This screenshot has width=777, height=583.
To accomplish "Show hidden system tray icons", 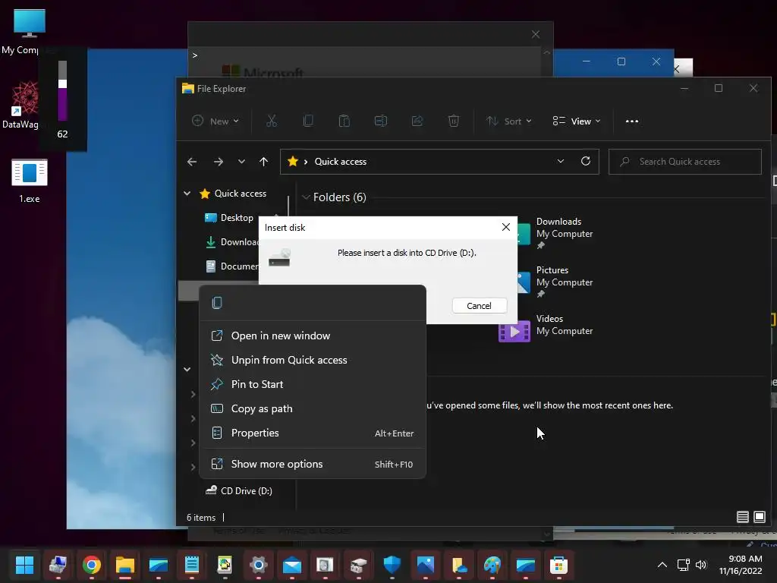I will [x=662, y=565].
